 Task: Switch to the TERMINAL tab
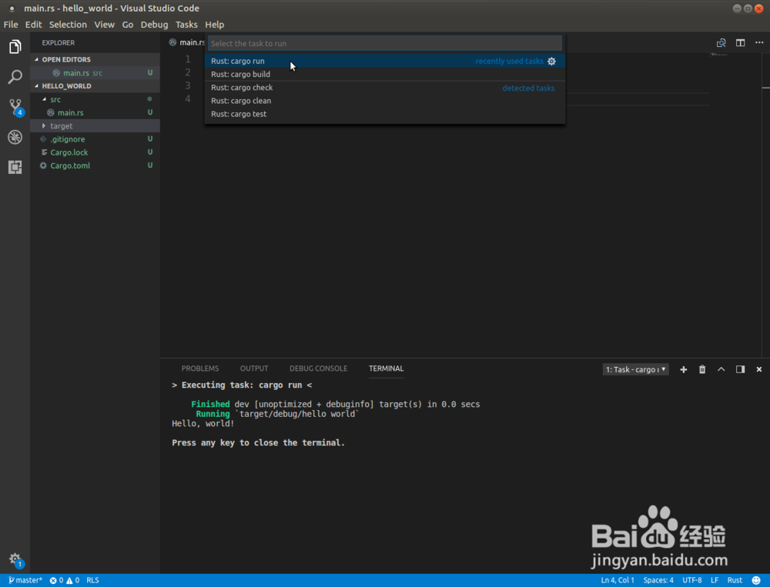[x=386, y=369]
